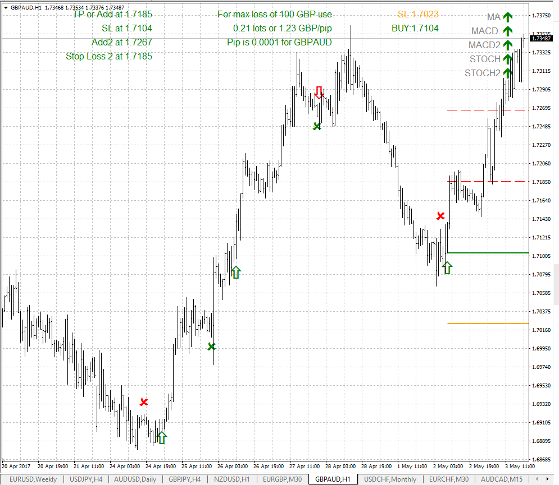The height and width of the screenshot is (485, 559).
Task: Click the green X marker below sell arrow
Action: click(317, 127)
